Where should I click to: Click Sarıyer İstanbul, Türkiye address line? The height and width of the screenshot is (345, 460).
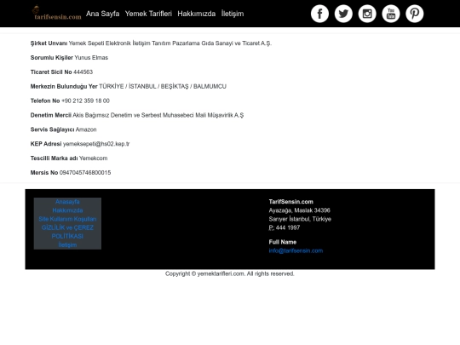click(x=300, y=219)
